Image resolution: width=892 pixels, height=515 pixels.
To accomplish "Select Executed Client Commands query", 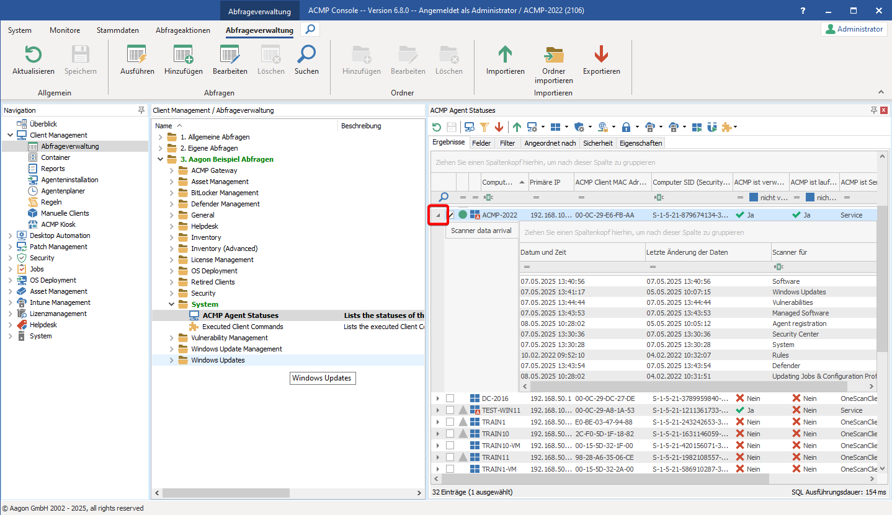I will pyautogui.click(x=242, y=327).
